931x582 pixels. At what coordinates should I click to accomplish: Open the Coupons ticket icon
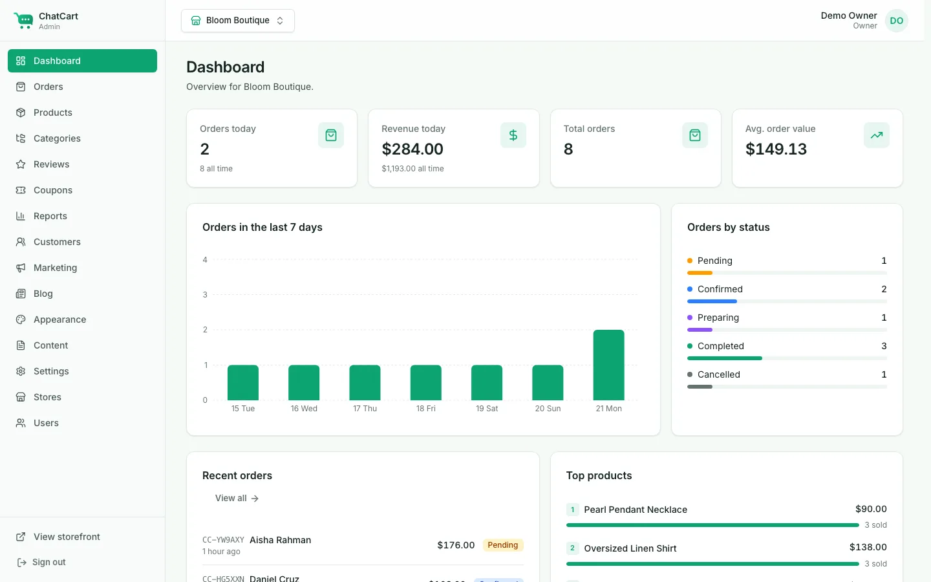(x=21, y=190)
